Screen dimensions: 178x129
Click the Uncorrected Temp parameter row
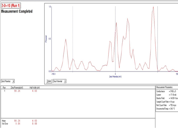[166, 109]
